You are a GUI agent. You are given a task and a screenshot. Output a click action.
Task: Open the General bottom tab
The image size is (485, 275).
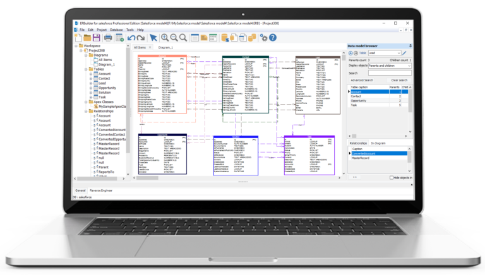click(x=80, y=190)
